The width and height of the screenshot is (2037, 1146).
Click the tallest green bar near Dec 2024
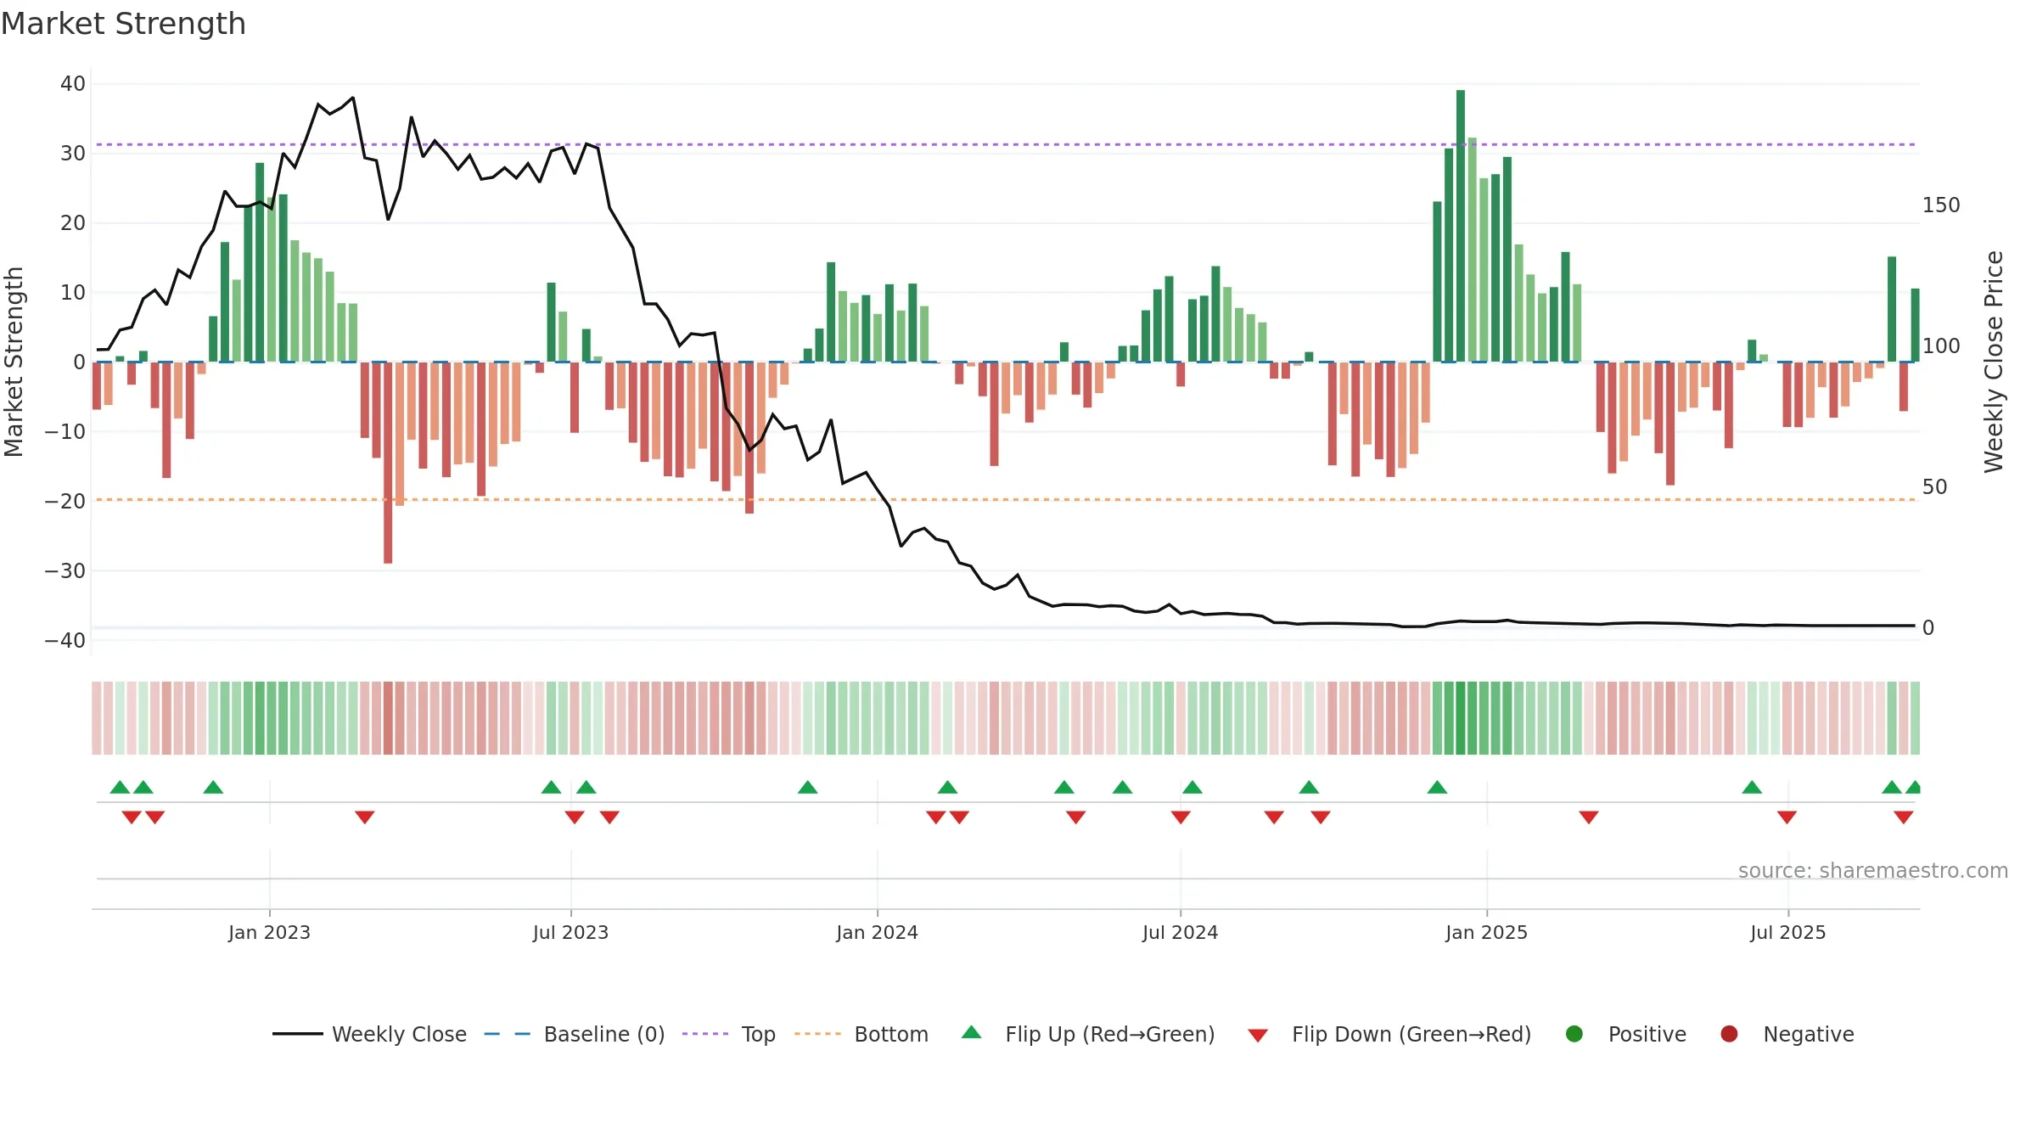pos(1461,226)
